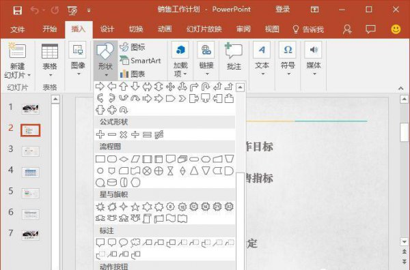This screenshot has width=410, height=270.
Task: Start the slideshow from the quick access toolbar
Action: (72, 10)
